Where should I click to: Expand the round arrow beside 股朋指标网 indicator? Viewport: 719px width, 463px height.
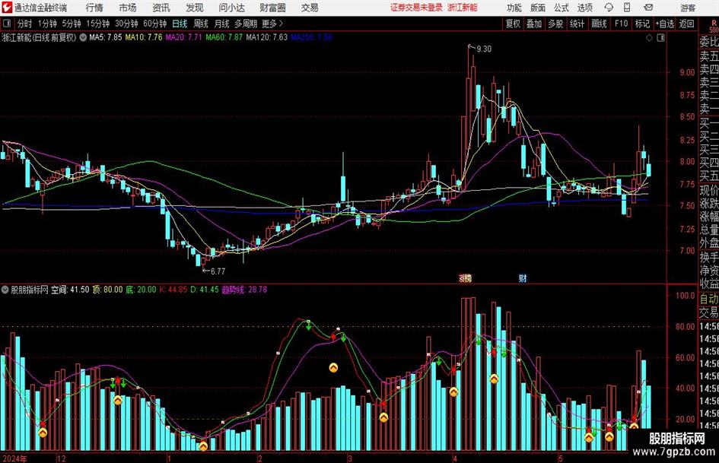coord(5,290)
